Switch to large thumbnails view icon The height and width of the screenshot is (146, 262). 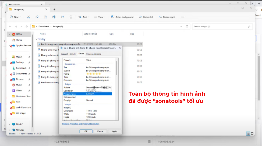[x=252, y=133]
